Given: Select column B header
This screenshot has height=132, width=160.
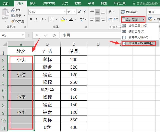Looking at the screenshot, I should (x=47, y=44).
